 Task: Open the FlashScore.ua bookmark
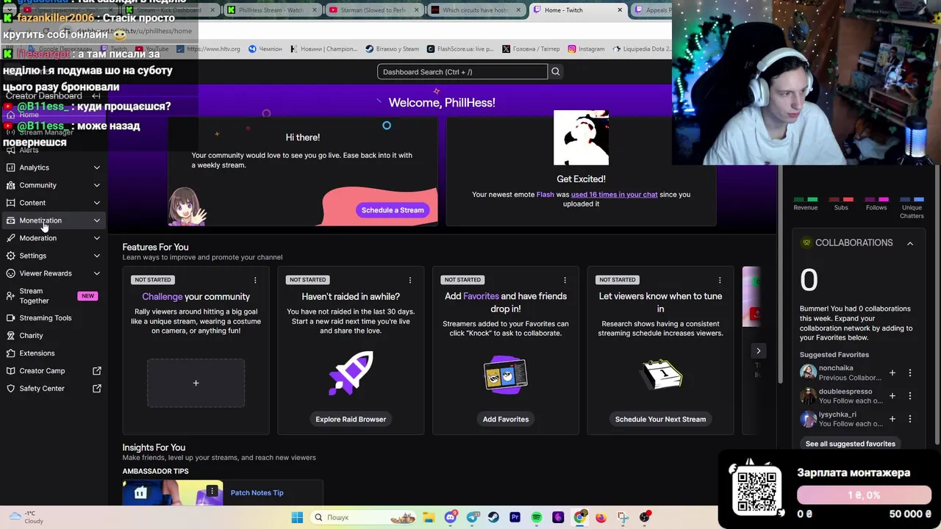(x=460, y=49)
